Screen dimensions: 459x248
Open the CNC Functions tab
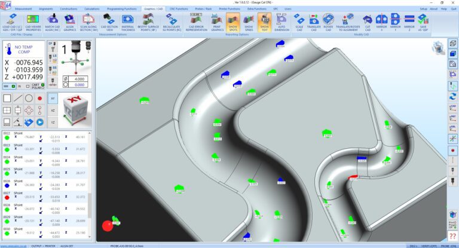pos(179,9)
